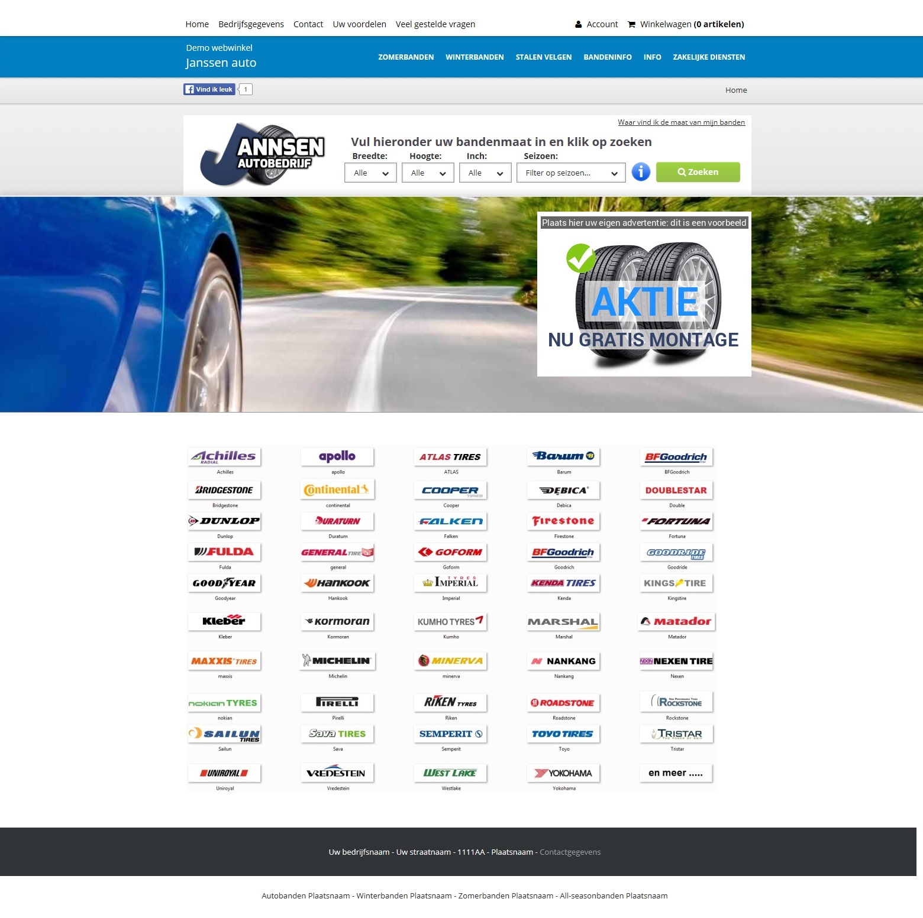923x918 pixels.
Task: Select the Vredestein brand logo
Action: click(x=338, y=773)
